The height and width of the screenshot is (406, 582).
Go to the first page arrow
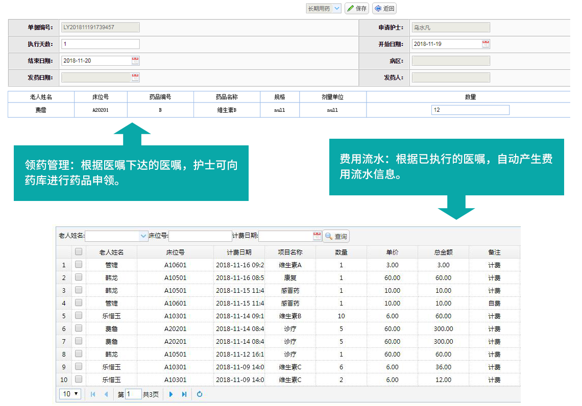click(93, 394)
